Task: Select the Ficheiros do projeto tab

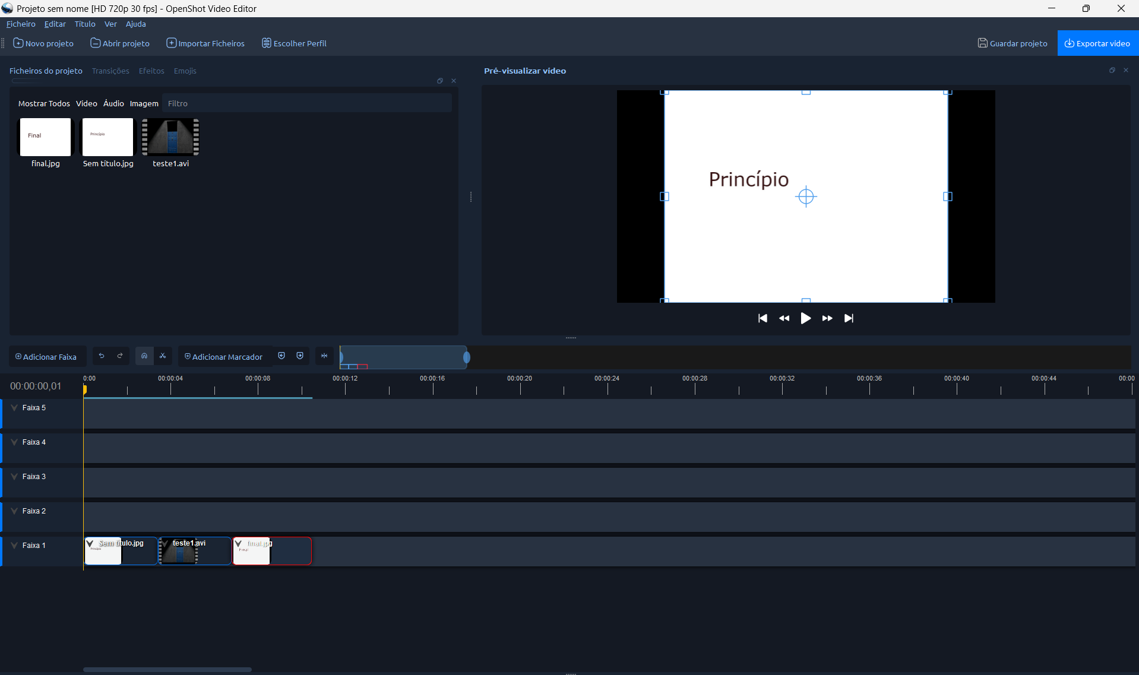Action: click(x=46, y=71)
